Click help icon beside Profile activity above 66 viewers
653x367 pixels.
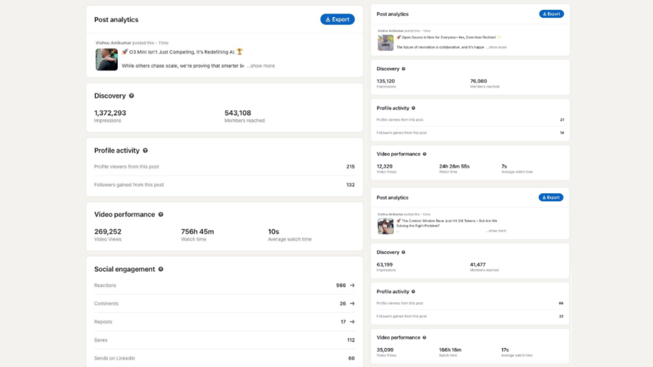[x=413, y=292]
